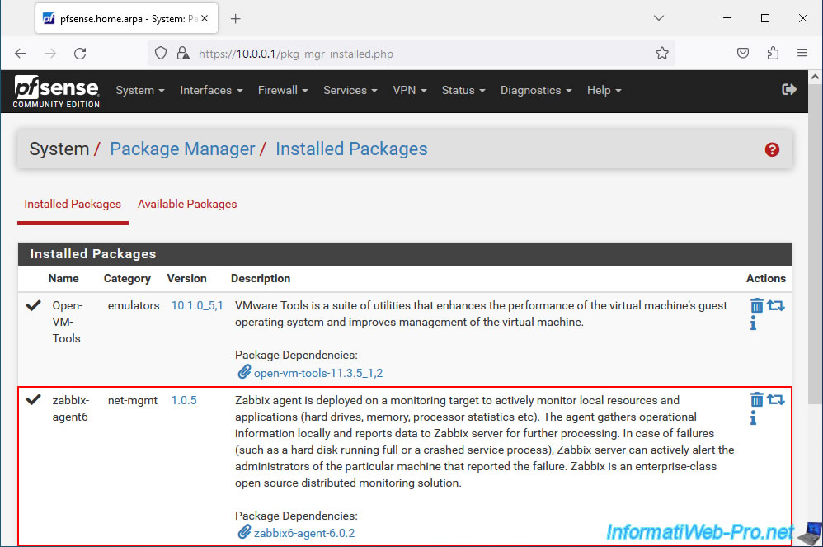Click the 'Actions' column header
Viewport: 823px width, 547px height.
click(x=766, y=278)
